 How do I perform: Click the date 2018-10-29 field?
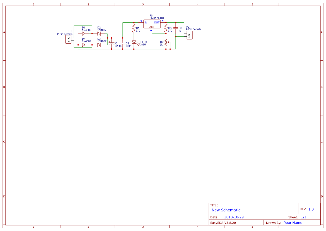[x=235, y=216]
